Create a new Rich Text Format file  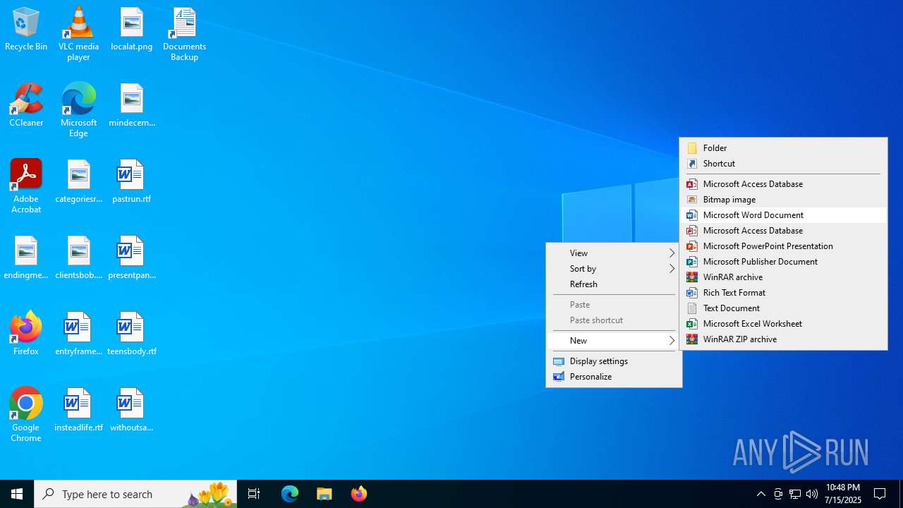pyautogui.click(x=783, y=293)
